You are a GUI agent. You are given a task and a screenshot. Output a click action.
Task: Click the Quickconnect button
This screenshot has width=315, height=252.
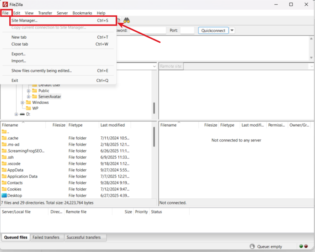click(x=213, y=30)
